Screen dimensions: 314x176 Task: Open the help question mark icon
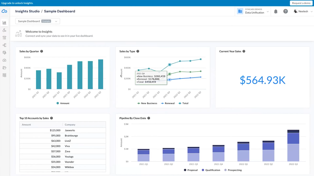tap(285, 11)
